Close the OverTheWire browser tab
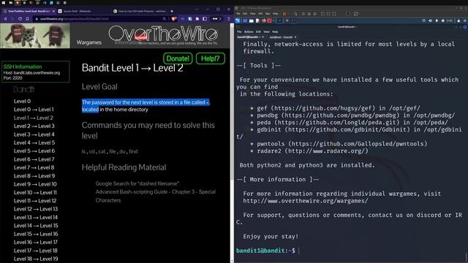This screenshot has height=263, width=468. click(x=53, y=11)
